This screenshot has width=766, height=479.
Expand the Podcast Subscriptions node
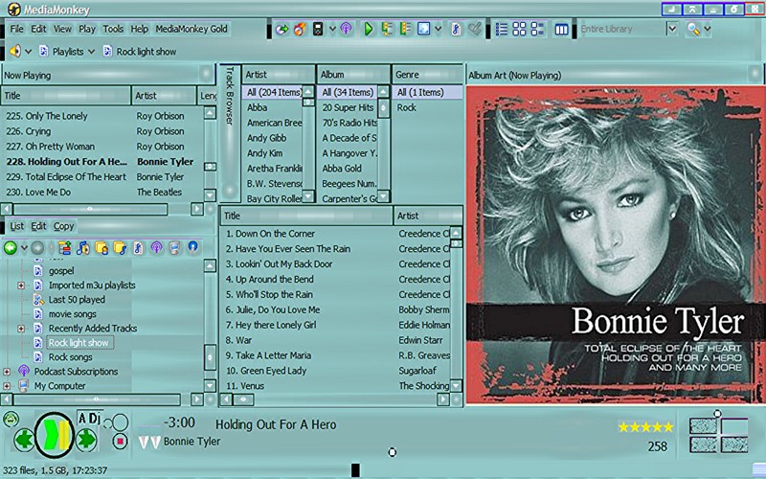(x=7, y=372)
